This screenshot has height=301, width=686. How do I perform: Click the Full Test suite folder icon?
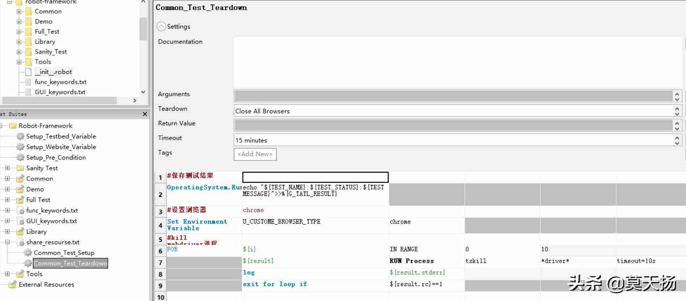(20, 199)
